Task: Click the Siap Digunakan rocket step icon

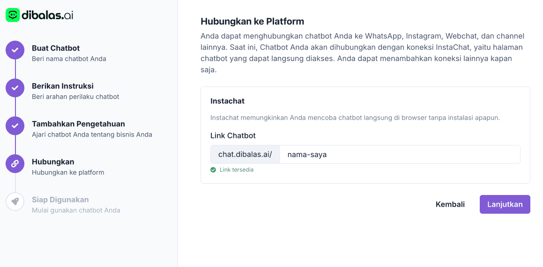Action: pos(15,202)
